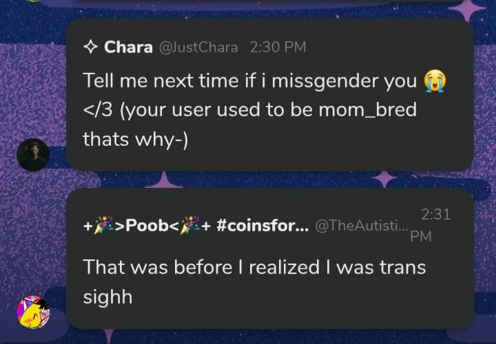Open Poob's colorful duck avatar
496x344 pixels.
(x=33, y=312)
